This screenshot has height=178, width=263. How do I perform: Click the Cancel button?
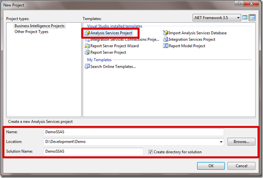[242, 166]
